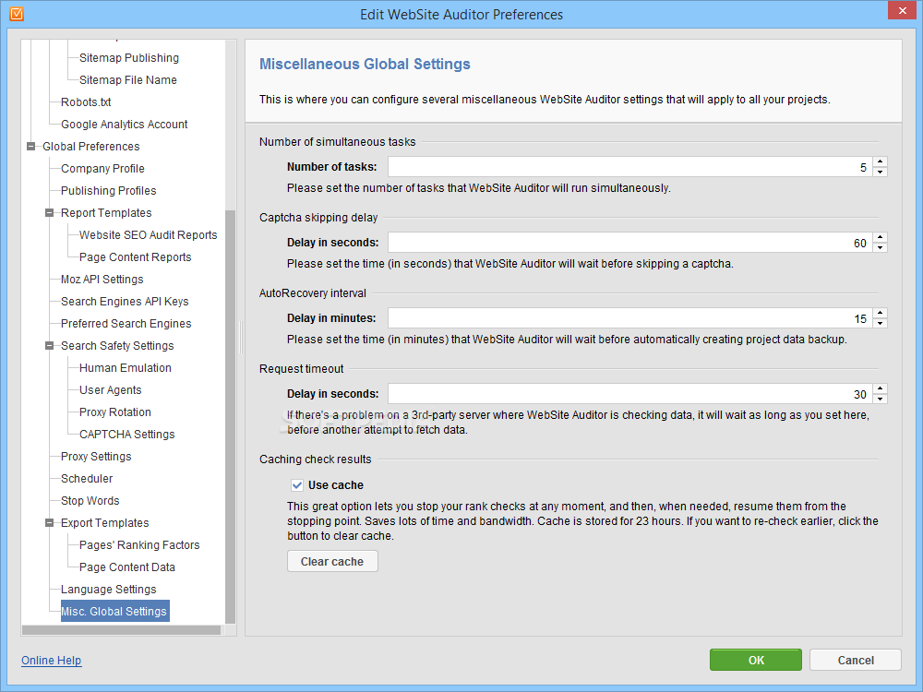Open Search Engines API Keys

(125, 302)
